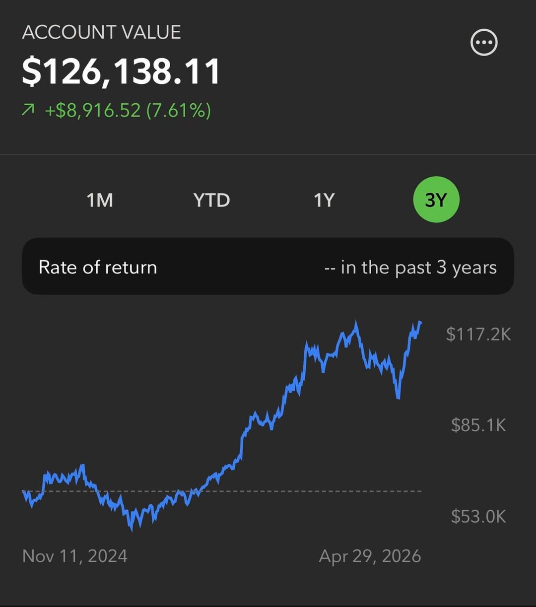Switch to the YTD time range
The height and width of the screenshot is (607, 536).
click(211, 200)
